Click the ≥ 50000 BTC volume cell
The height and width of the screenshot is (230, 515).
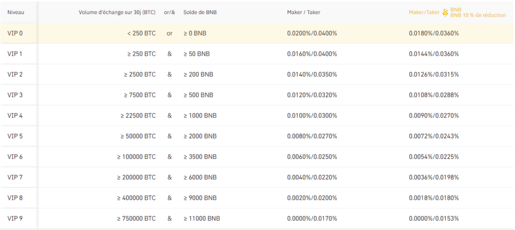(x=138, y=136)
